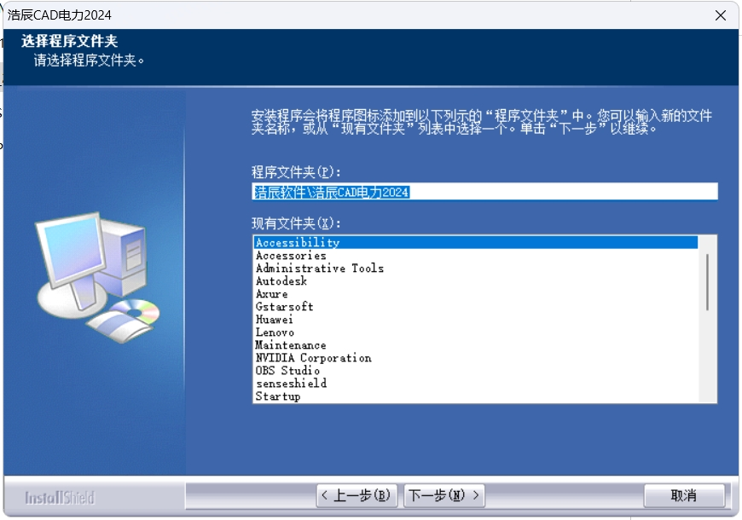The image size is (742, 520).
Task: Close the 浩辰CAD电力2024 installer window
Action: point(722,14)
